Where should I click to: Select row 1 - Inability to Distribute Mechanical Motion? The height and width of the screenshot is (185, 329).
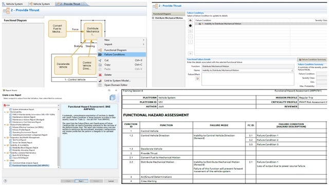(261, 24)
